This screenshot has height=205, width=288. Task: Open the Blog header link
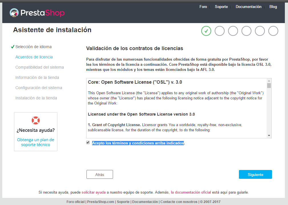point(273,7)
